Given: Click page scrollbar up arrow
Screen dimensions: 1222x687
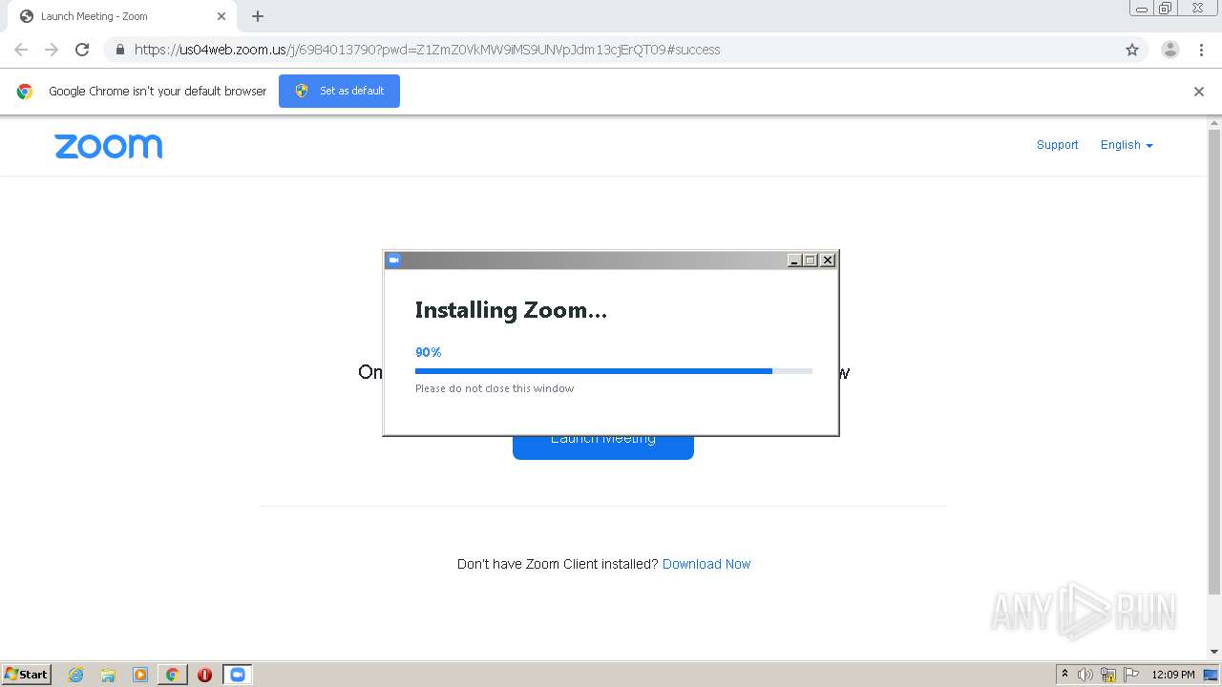Looking at the screenshot, I should coord(1214,123).
